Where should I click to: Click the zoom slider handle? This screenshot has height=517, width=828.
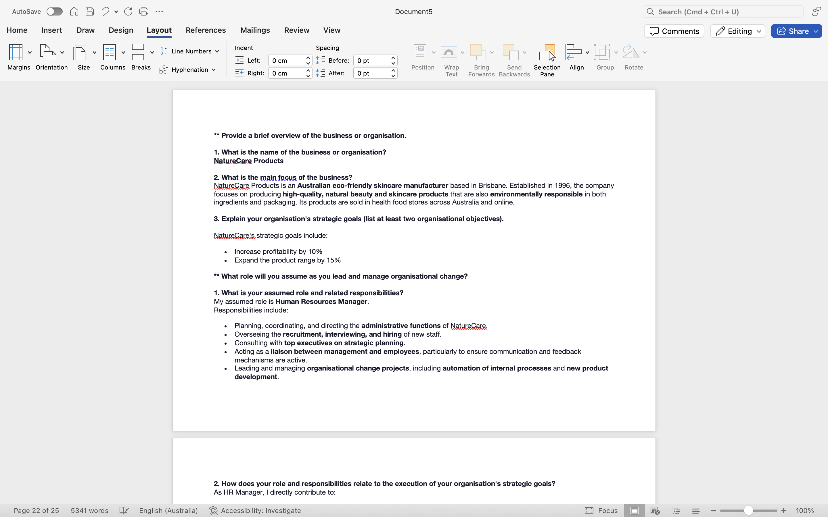748,510
